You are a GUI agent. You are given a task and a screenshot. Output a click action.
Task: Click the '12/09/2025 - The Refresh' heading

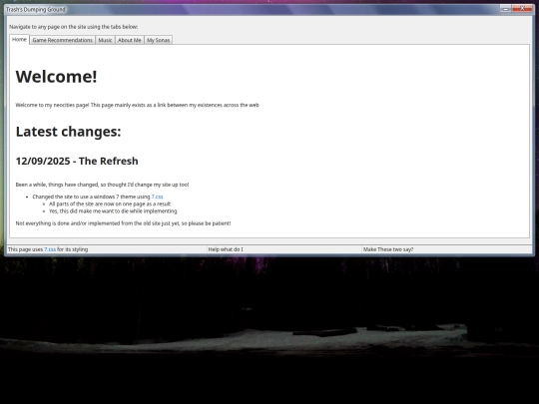tap(77, 162)
